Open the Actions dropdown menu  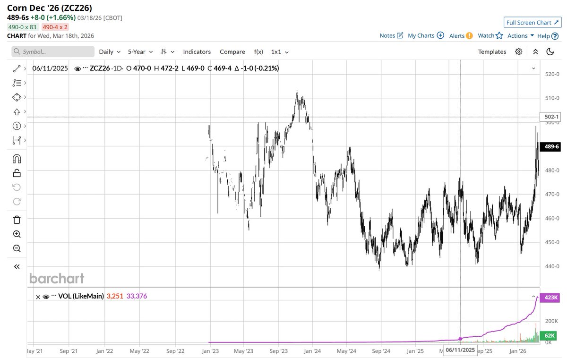point(521,35)
